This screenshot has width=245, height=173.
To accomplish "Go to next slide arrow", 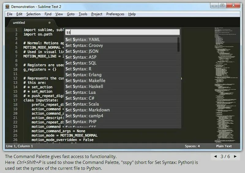I will click(x=235, y=156).
